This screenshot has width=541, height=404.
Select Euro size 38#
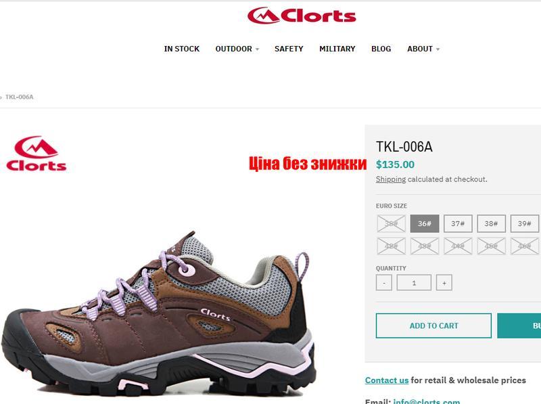[492, 223]
